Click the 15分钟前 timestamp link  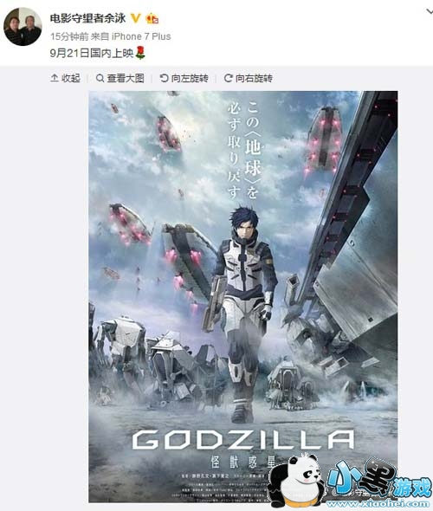69,36
